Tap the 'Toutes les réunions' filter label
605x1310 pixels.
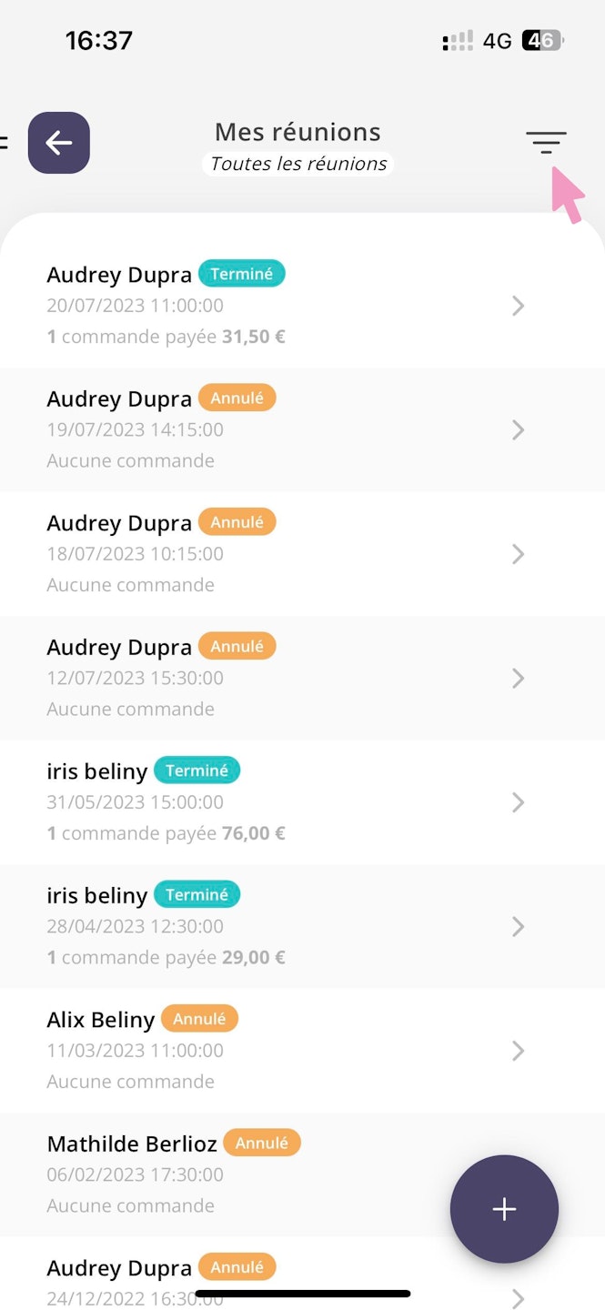(298, 164)
